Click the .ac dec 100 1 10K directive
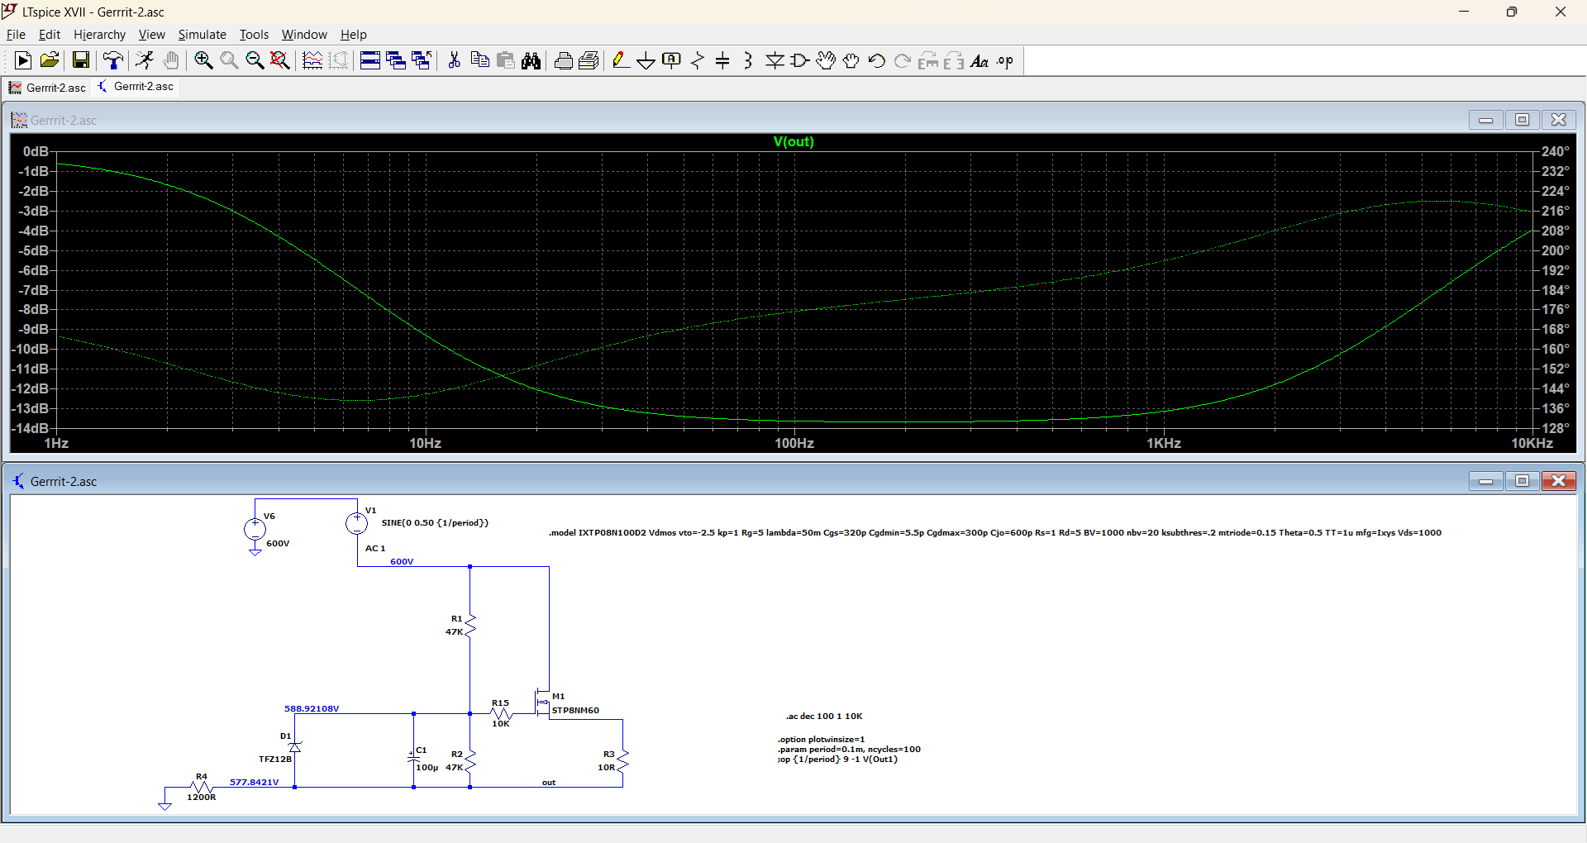 824,717
